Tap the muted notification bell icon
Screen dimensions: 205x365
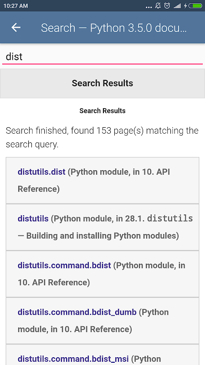coord(158,6)
